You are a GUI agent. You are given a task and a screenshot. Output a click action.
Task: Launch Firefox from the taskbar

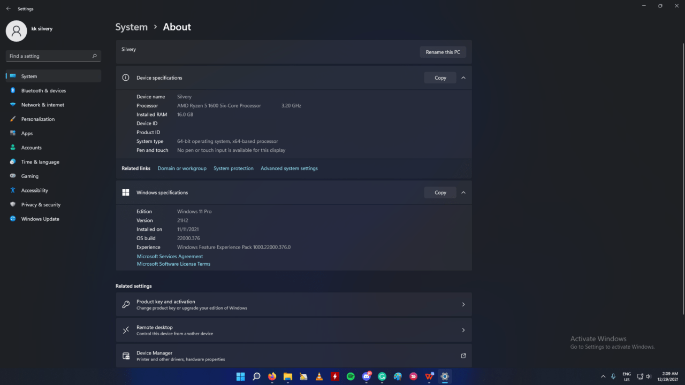[x=272, y=376]
